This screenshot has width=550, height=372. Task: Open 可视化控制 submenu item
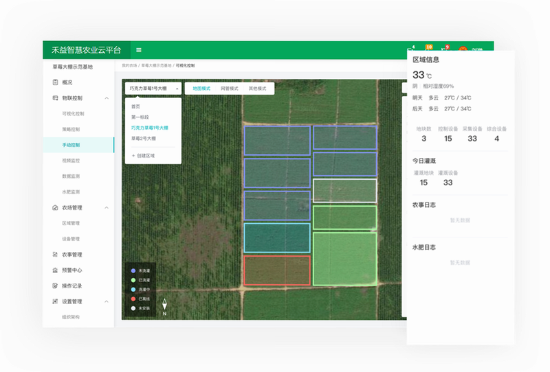pos(73,113)
